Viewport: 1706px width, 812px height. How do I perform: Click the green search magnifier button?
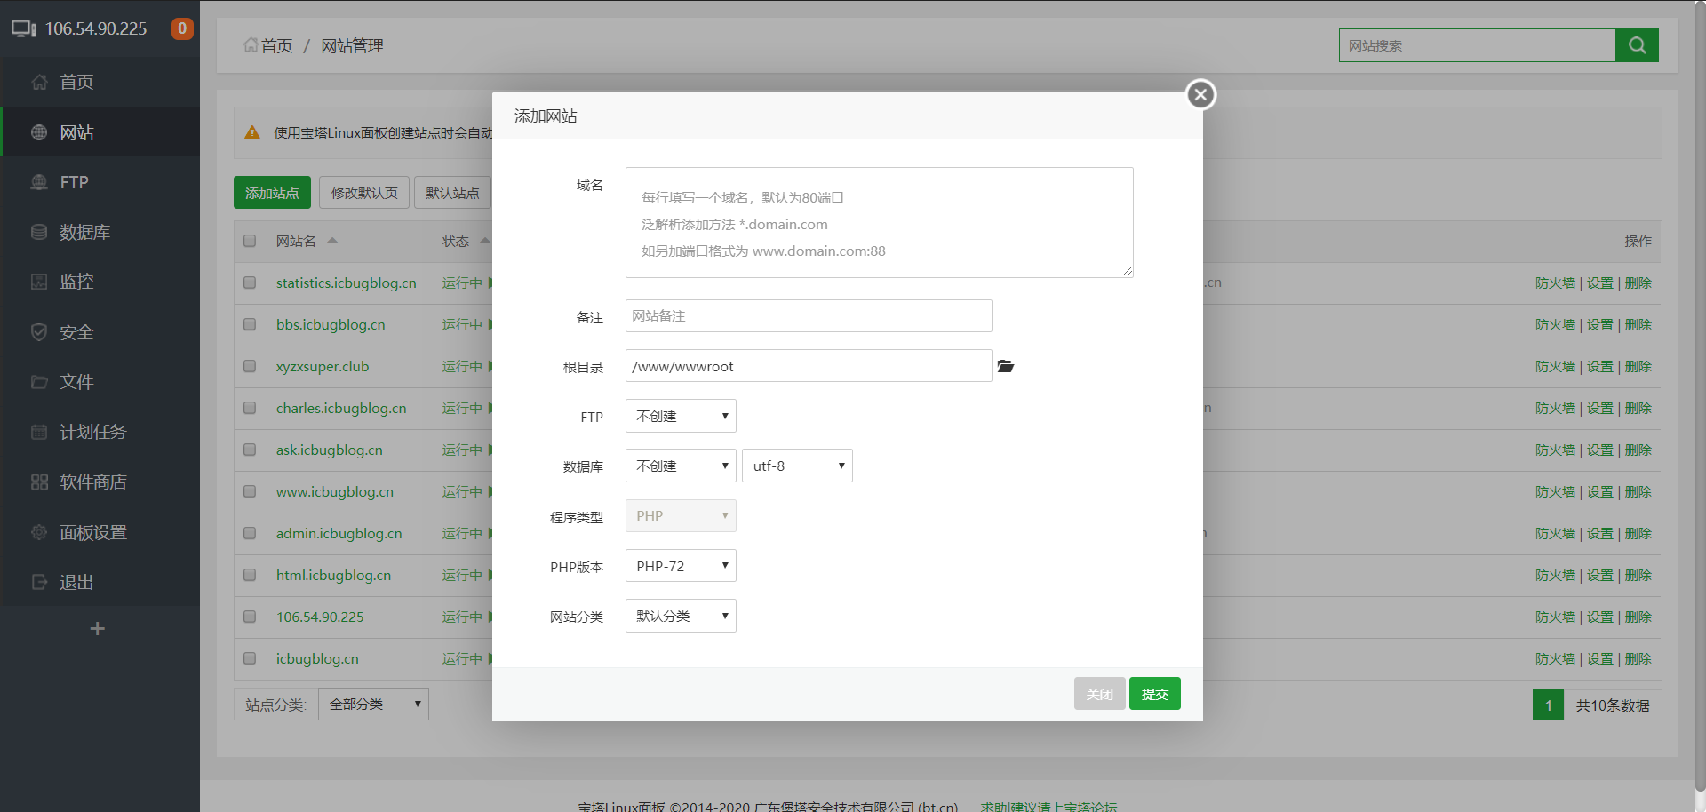click(x=1637, y=45)
